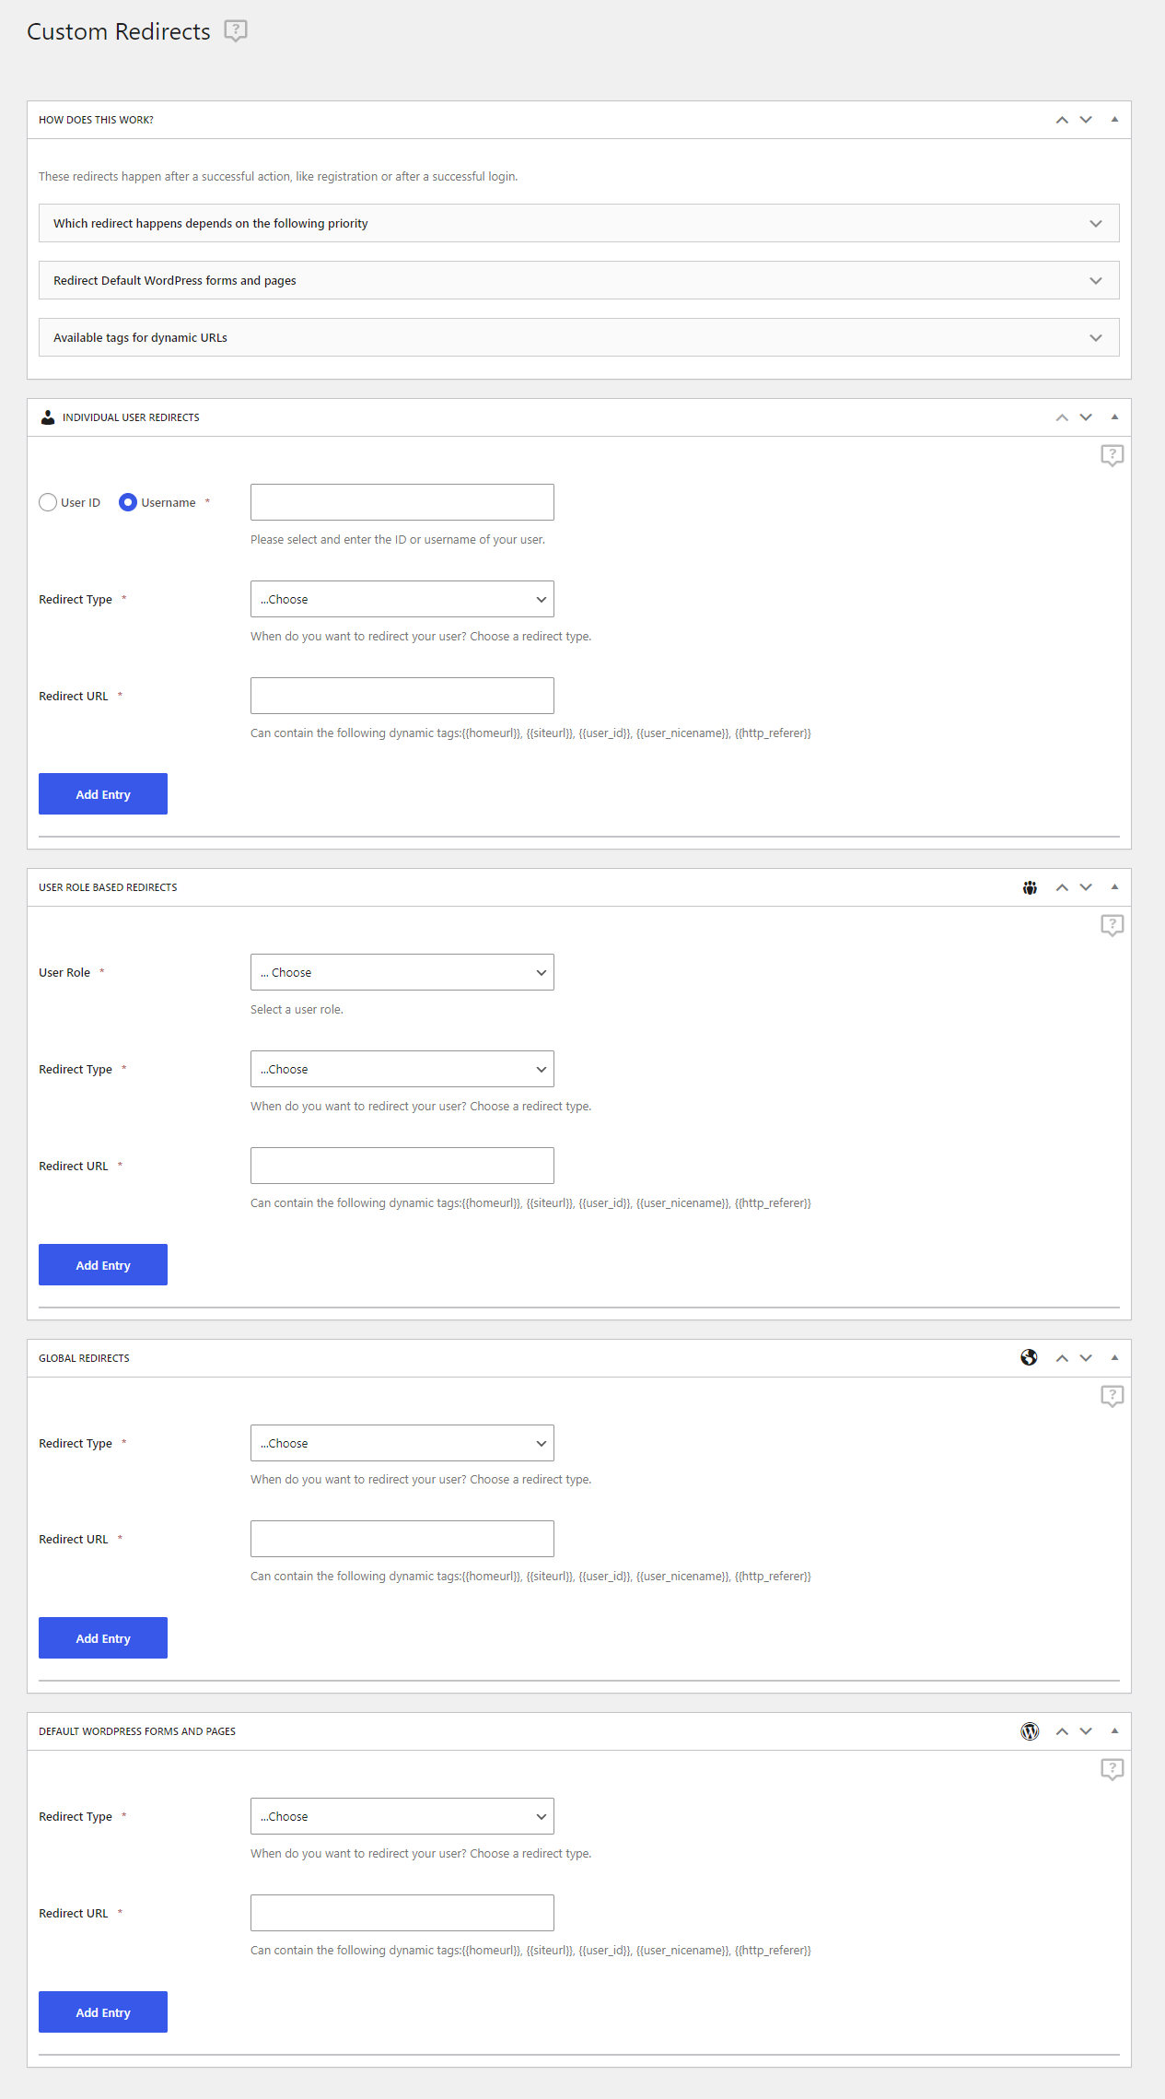Click Add Entry in Individual User Redirects
The height and width of the screenshot is (2099, 1165).
coord(103,794)
